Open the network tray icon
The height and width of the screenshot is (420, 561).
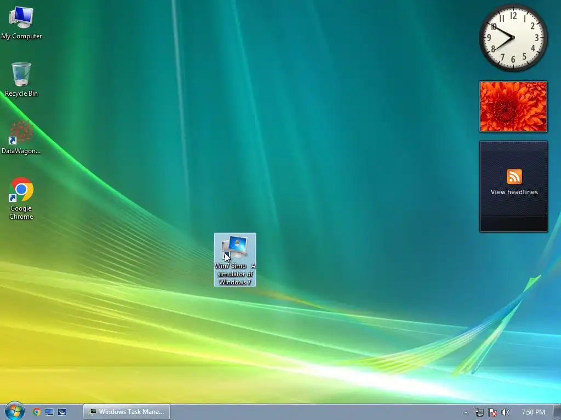(x=479, y=412)
